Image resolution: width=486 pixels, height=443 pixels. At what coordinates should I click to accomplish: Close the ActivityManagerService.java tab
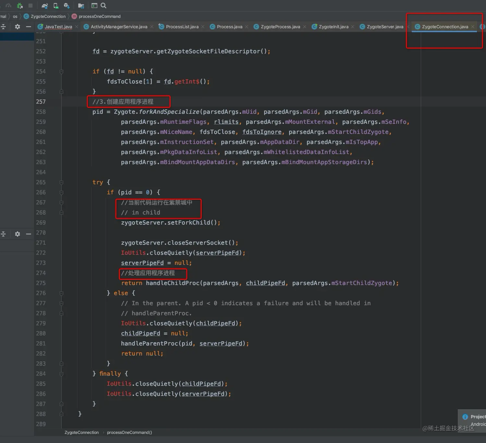pos(152,27)
